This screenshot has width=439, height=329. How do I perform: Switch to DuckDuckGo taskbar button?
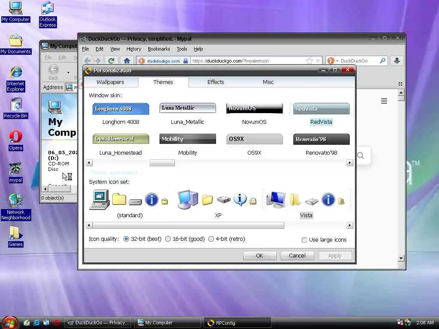(x=98, y=323)
